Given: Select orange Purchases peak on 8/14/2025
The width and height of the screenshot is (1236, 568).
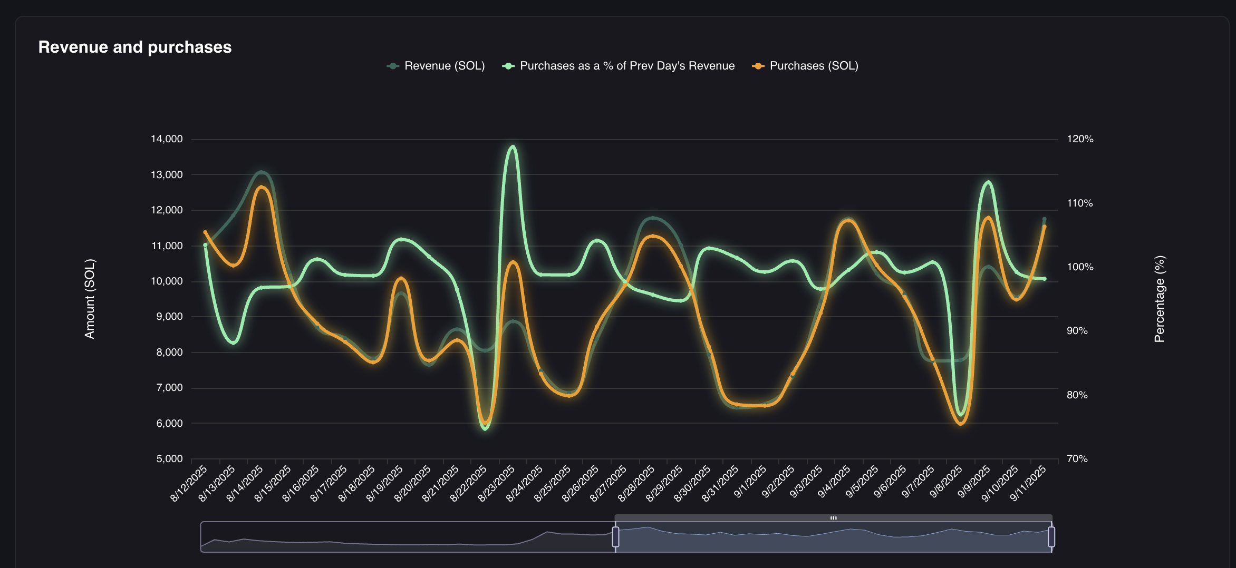Looking at the screenshot, I should pyautogui.click(x=262, y=187).
